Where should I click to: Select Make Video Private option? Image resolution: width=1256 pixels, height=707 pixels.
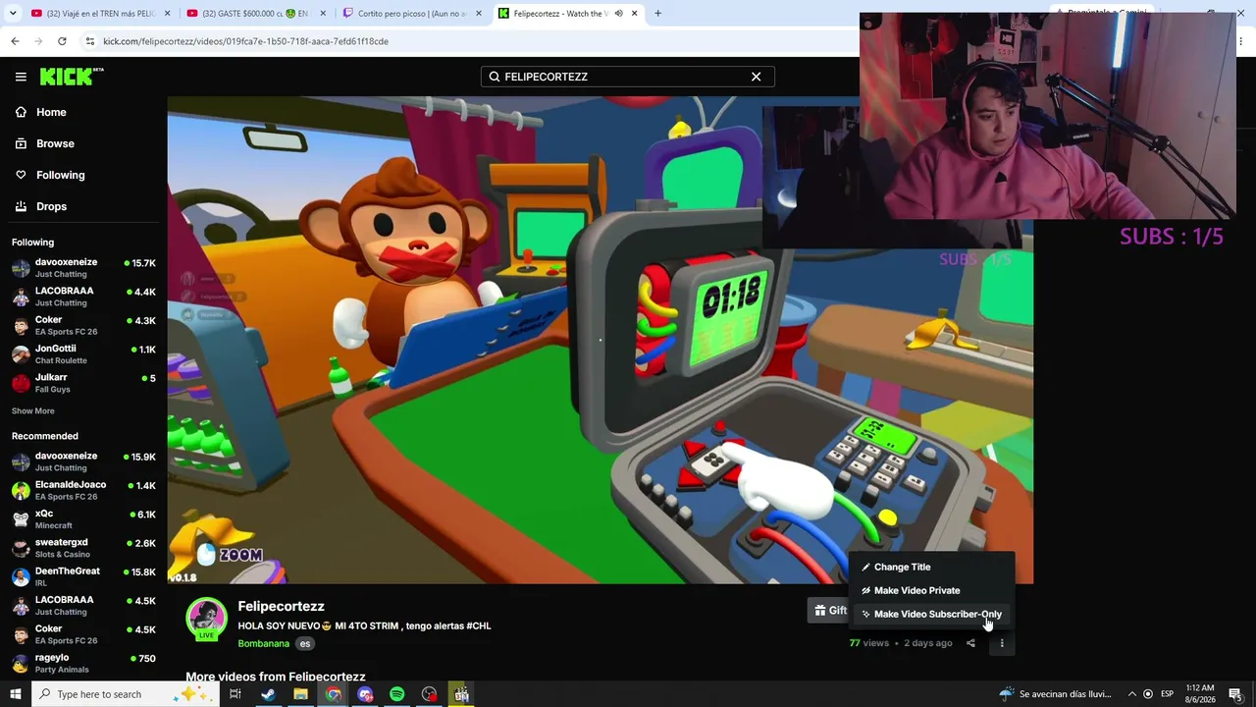932,590
